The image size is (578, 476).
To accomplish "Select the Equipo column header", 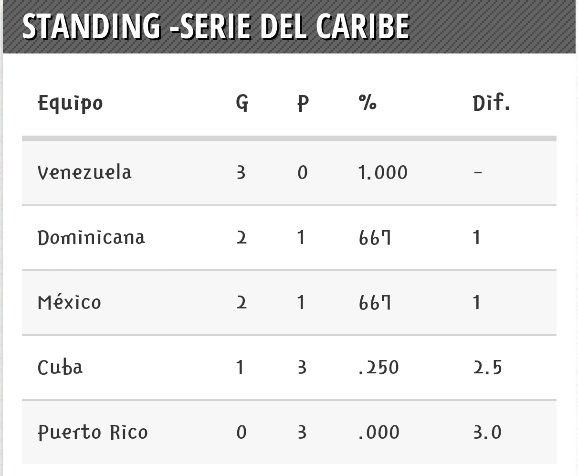I will coord(70,103).
